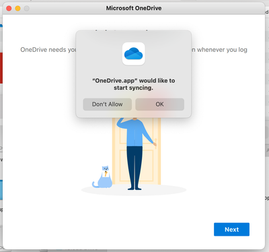Click the OneDrive cloud icon in the dialog

[133, 54]
